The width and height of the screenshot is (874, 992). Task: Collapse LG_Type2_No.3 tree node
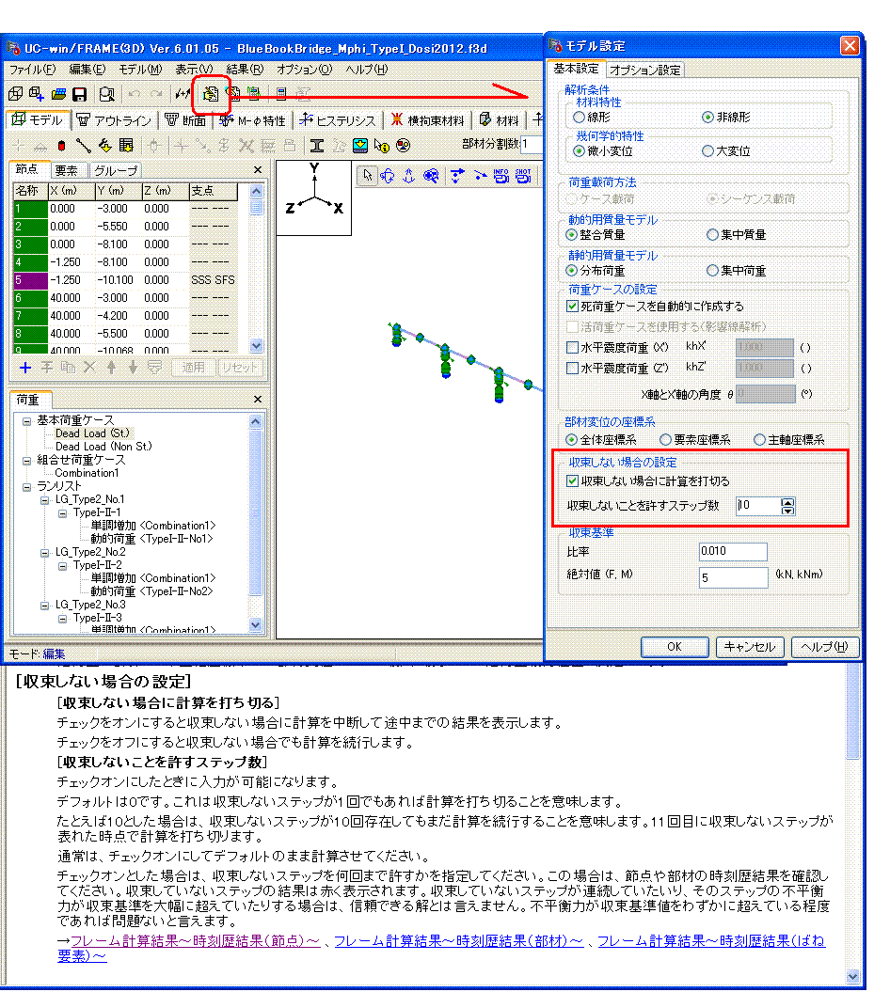44,606
